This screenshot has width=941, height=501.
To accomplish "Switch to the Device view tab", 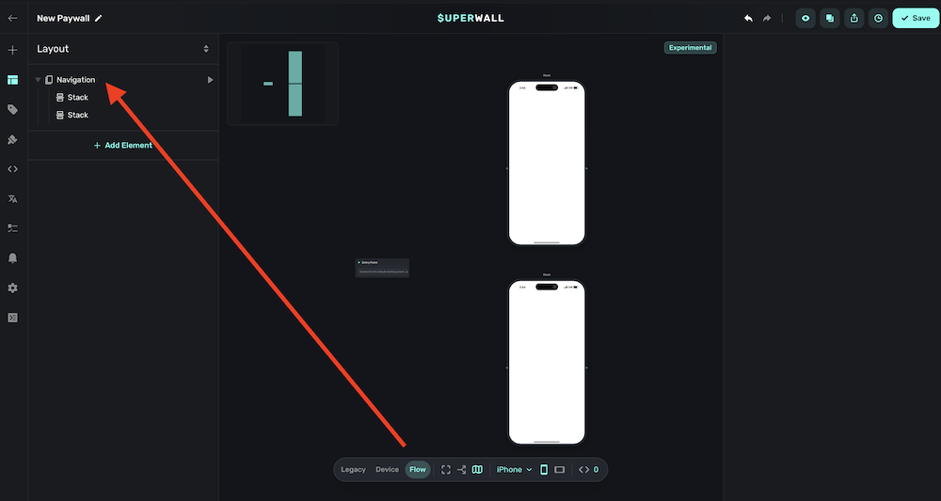I will 387,469.
